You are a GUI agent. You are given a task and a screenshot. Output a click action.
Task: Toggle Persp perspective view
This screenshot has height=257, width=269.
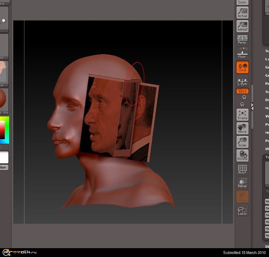pos(242,40)
